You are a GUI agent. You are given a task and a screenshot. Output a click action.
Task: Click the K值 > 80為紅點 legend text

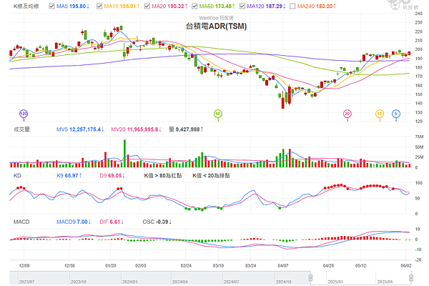coord(163,176)
